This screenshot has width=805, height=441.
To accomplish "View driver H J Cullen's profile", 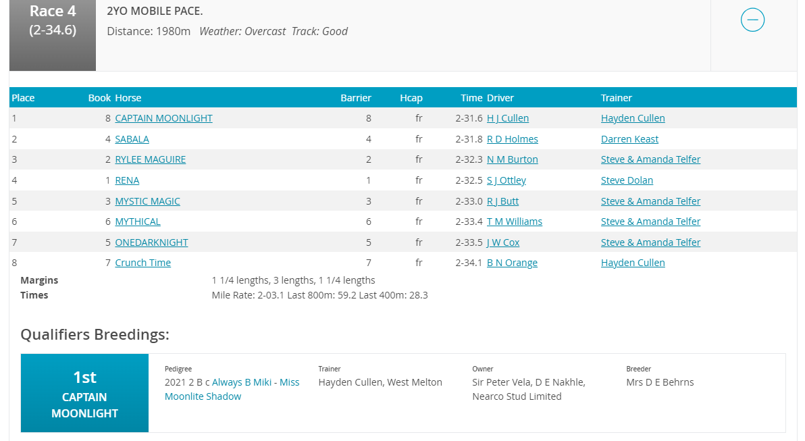I will click(x=507, y=118).
